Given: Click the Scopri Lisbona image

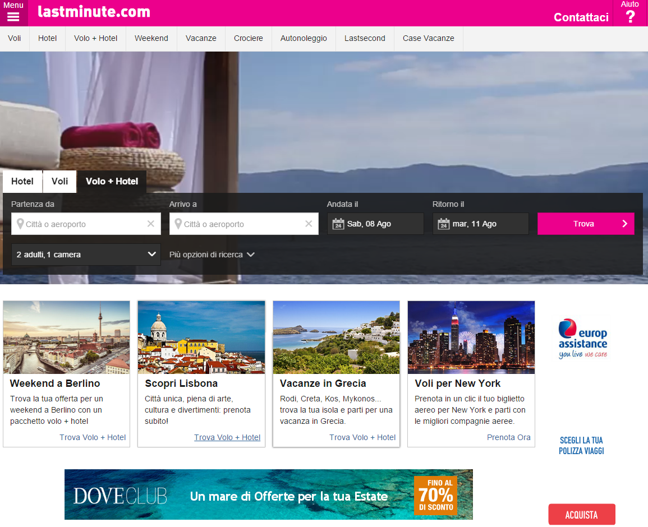Looking at the screenshot, I should coord(201,338).
